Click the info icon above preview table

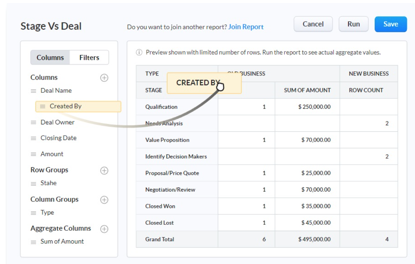click(139, 53)
